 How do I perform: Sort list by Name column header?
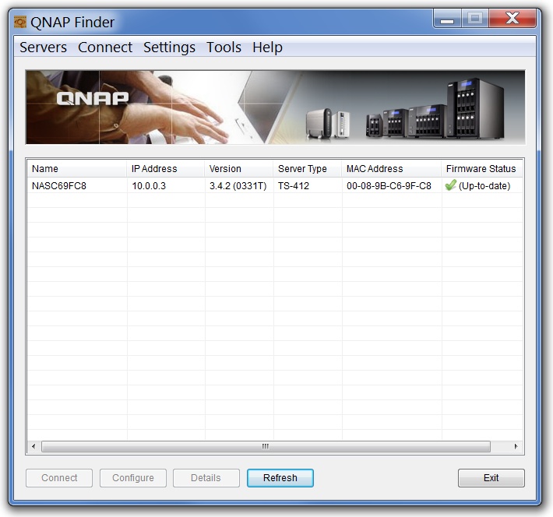tap(76, 169)
